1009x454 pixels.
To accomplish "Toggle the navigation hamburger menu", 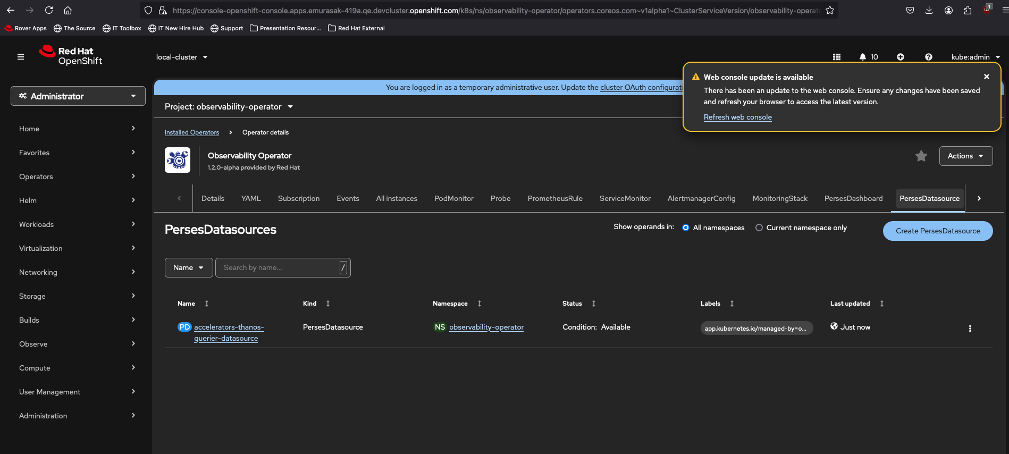I will pos(21,57).
